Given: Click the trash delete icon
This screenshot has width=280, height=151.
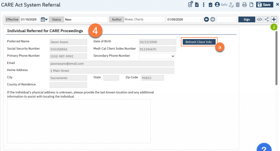Looking at the screenshot, I should [x=238, y=5].
